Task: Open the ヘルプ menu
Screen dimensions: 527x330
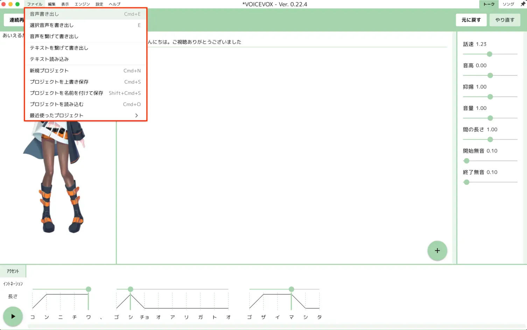Action: click(x=114, y=4)
